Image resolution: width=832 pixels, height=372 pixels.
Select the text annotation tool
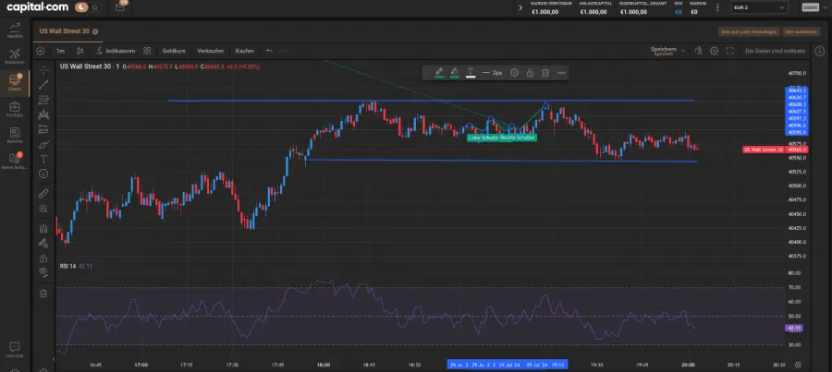[43, 159]
